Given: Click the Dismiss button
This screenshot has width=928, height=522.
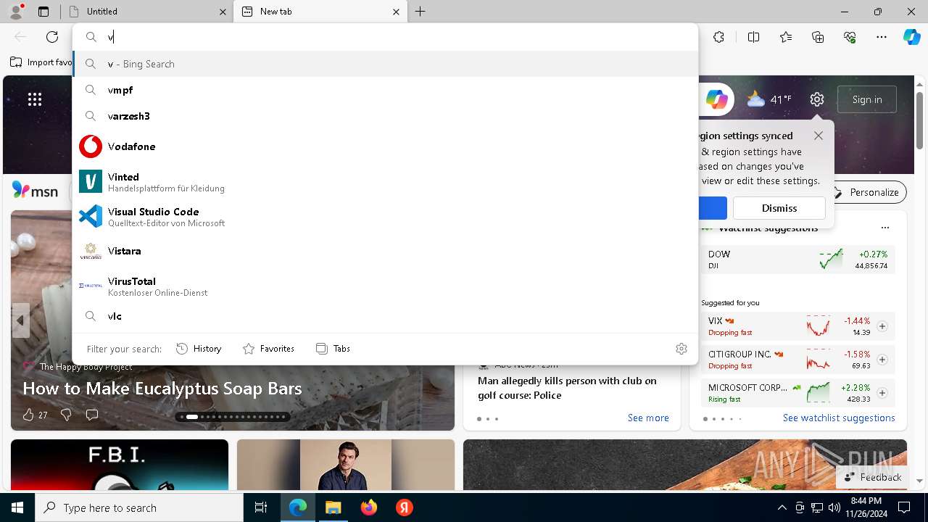Looking at the screenshot, I should pyautogui.click(x=779, y=208).
